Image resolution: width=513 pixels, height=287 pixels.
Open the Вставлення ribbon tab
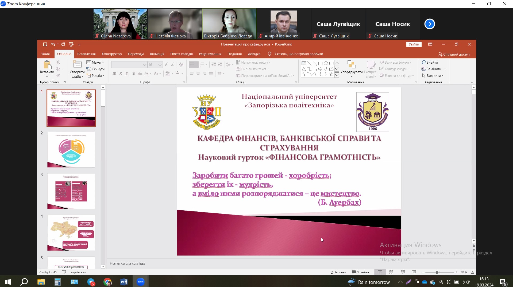click(x=86, y=54)
